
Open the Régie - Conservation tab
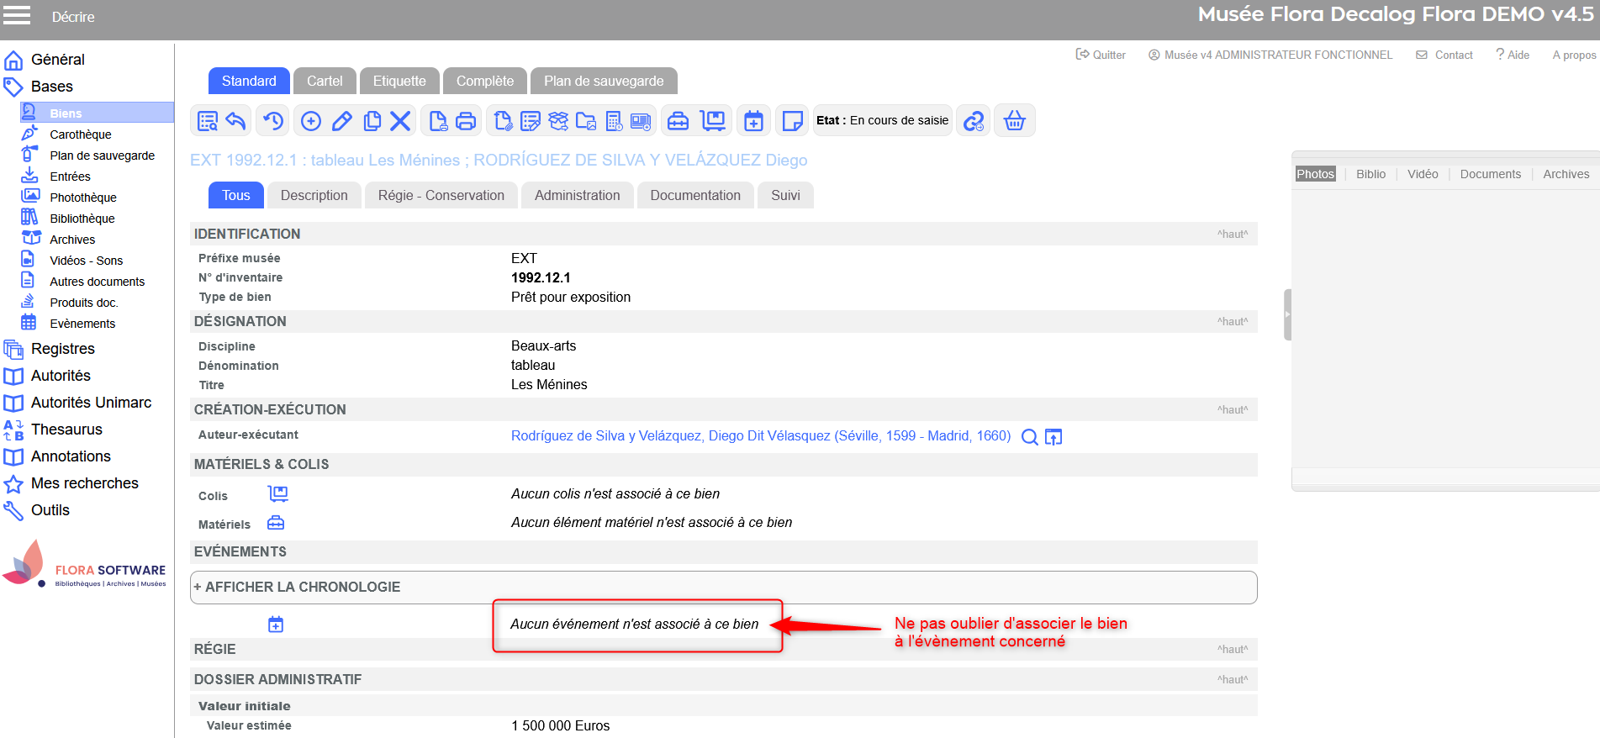(441, 195)
